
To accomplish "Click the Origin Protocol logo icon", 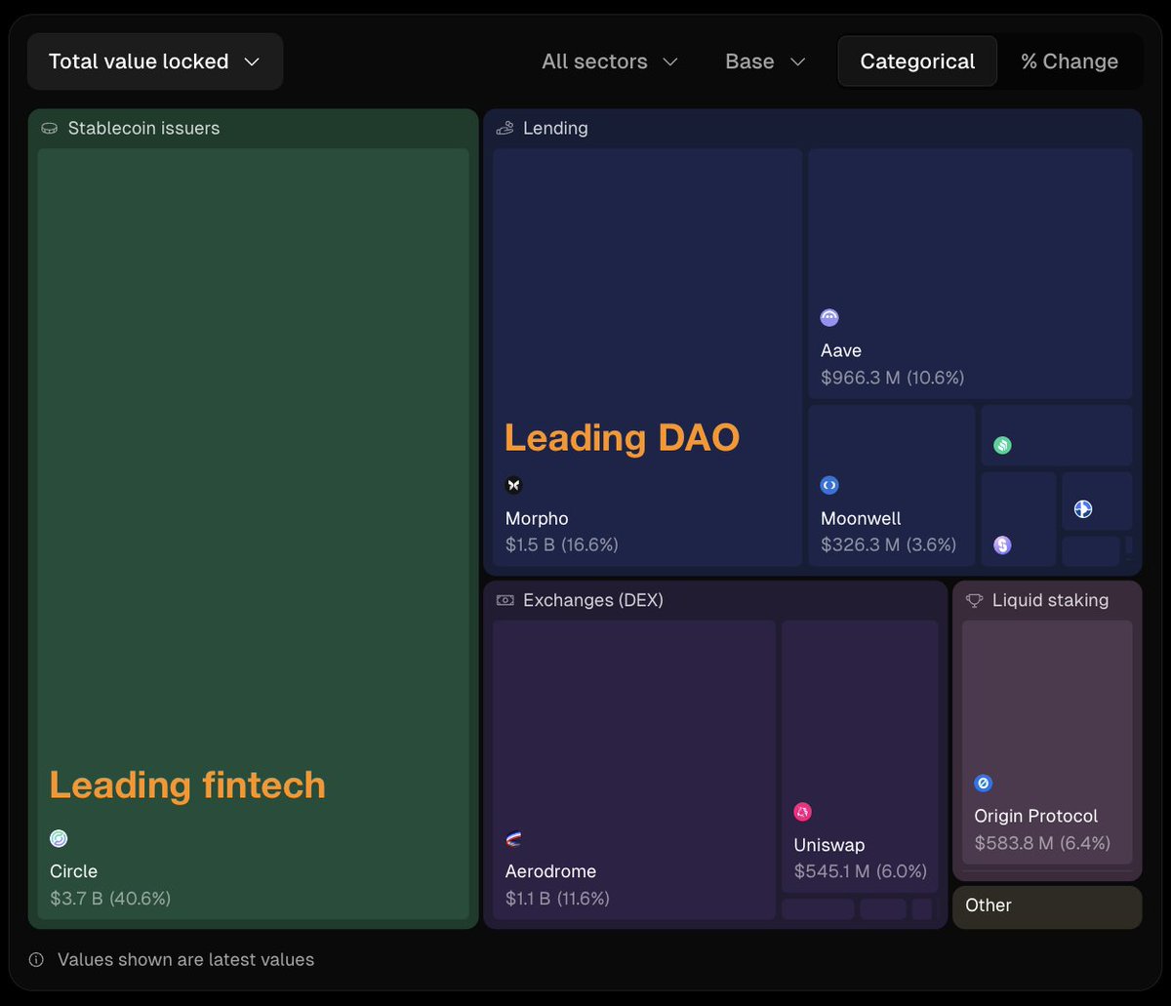I will 984,784.
